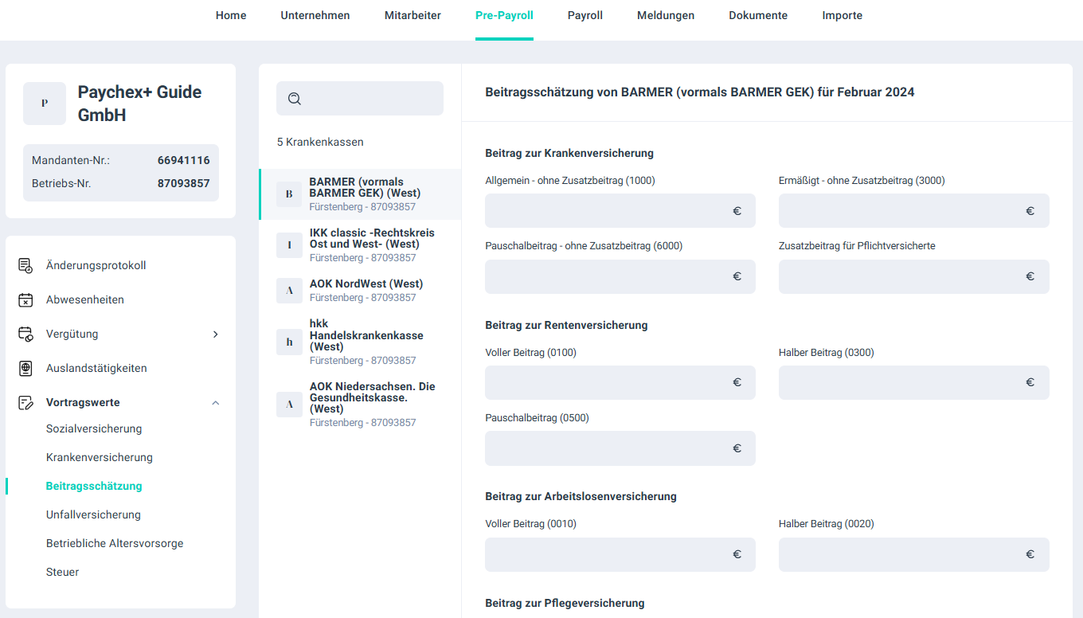Select Sozialversicherung under Vortragswerte
Viewport: 1083px width, 618px height.
[x=94, y=428]
